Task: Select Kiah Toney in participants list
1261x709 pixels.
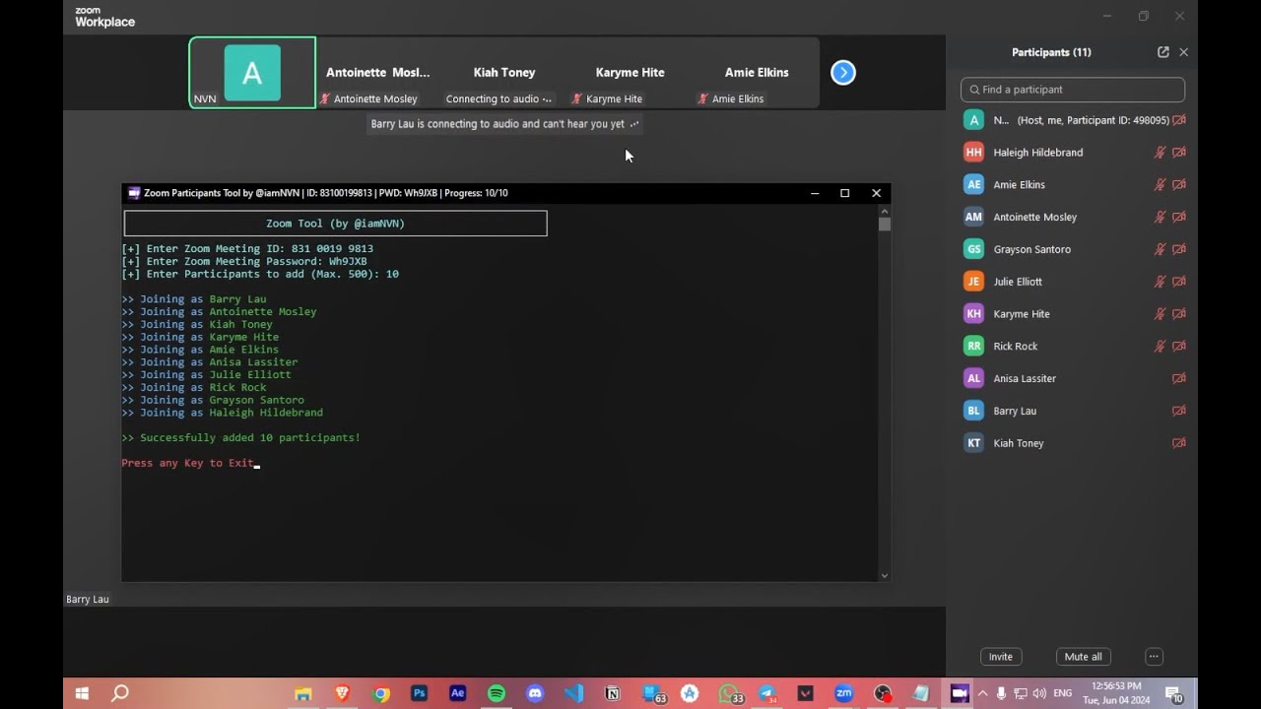Action: click(x=1073, y=443)
